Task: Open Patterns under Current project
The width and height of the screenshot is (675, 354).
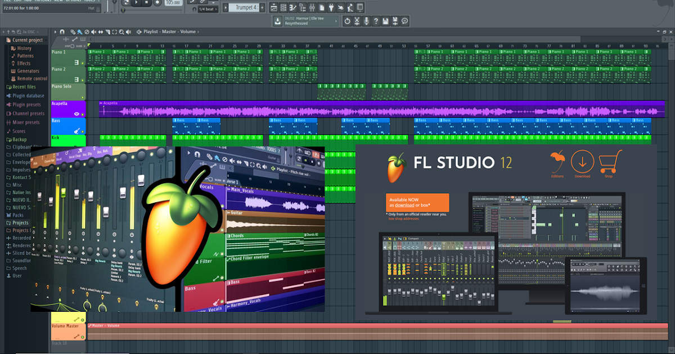Action: (22, 56)
